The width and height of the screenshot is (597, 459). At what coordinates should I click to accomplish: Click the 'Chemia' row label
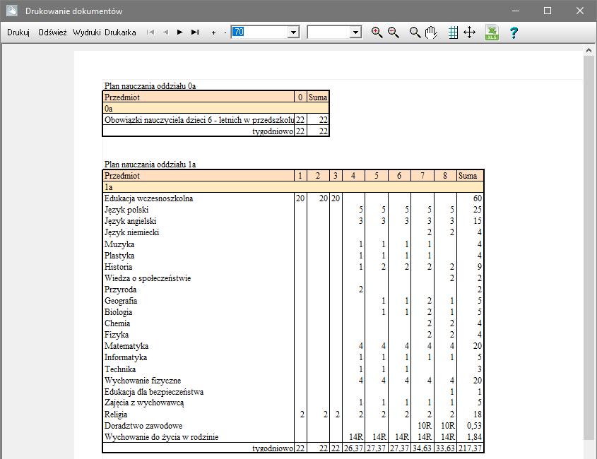117,323
